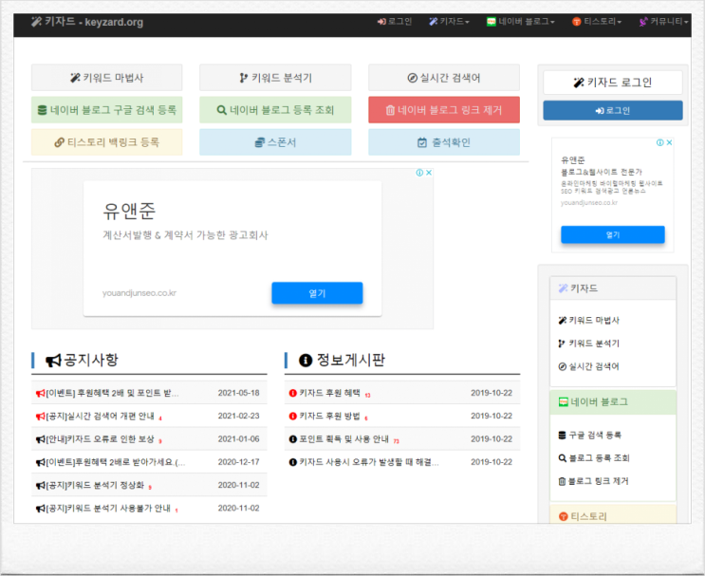The width and height of the screenshot is (705, 576).
Task: Click 네이버 블로그 구글 검색 등록 button
Action: [x=106, y=110]
